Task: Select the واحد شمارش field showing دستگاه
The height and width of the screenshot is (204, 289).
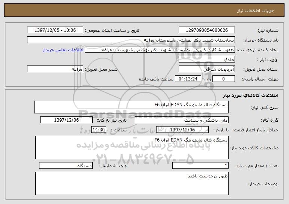Action: coord(66,165)
